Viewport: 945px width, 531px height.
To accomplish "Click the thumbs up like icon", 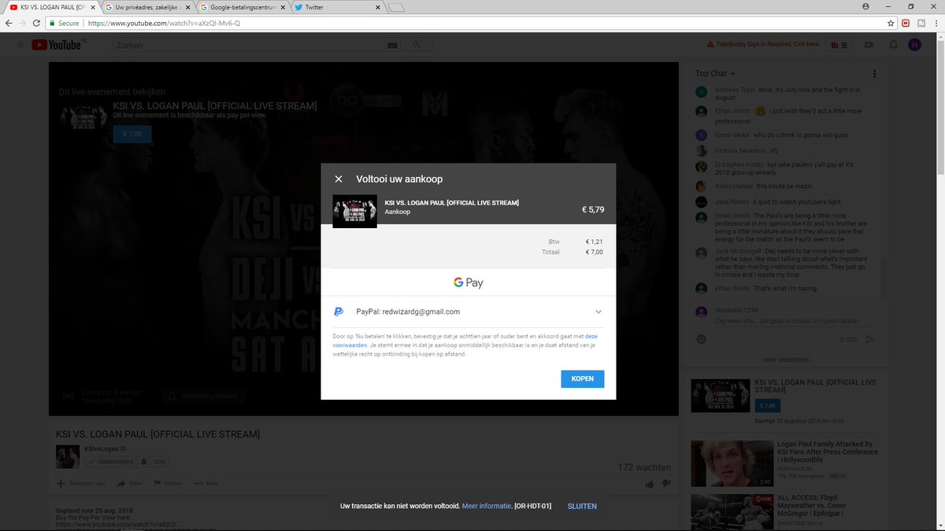I will (650, 484).
